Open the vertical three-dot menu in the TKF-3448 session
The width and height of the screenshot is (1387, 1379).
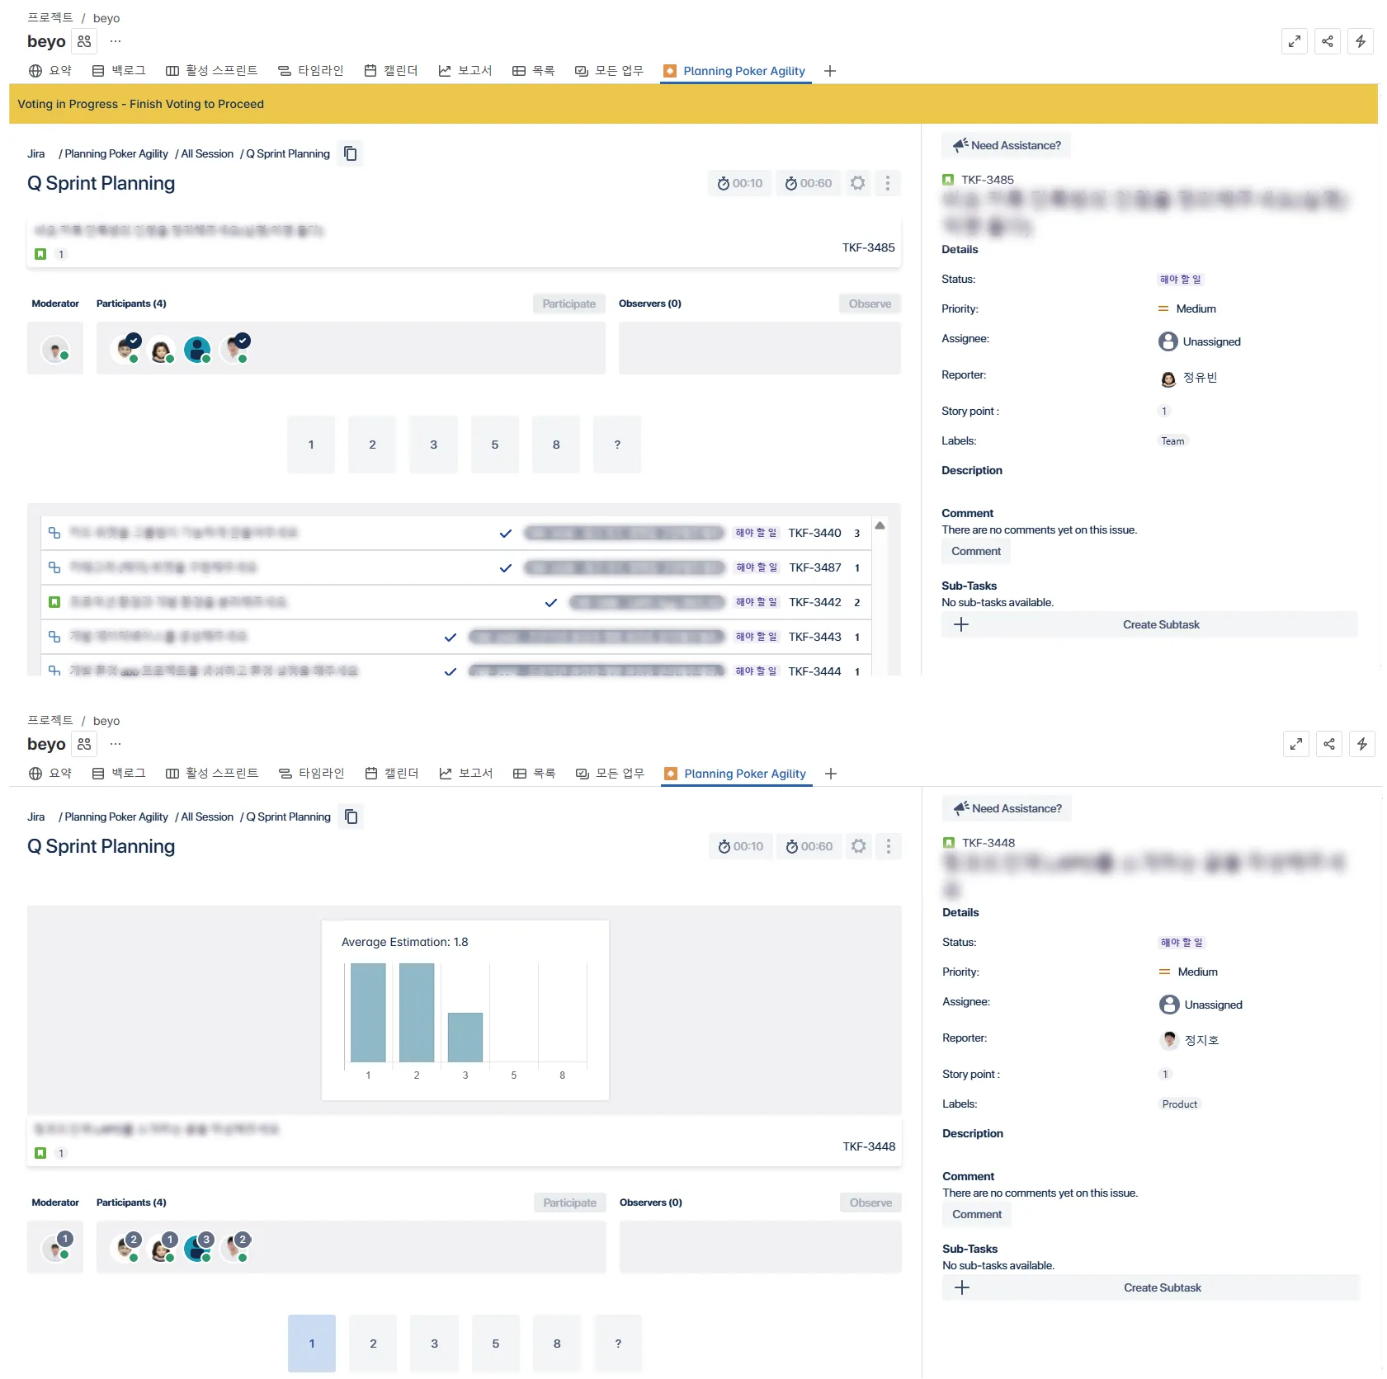click(x=888, y=846)
